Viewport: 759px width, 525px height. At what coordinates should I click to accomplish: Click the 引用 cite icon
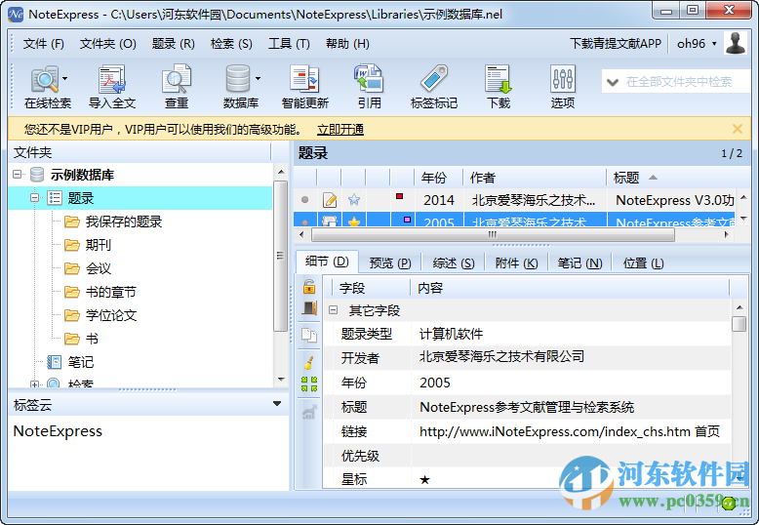[369, 87]
